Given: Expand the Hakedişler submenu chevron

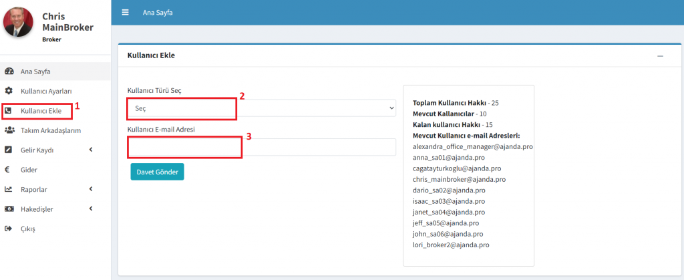Looking at the screenshot, I should pos(91,209).
